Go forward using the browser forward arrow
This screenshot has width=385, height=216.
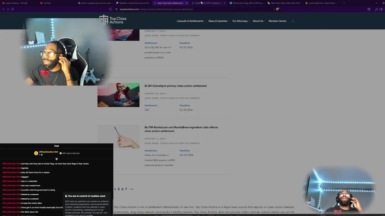click(8, 9)
